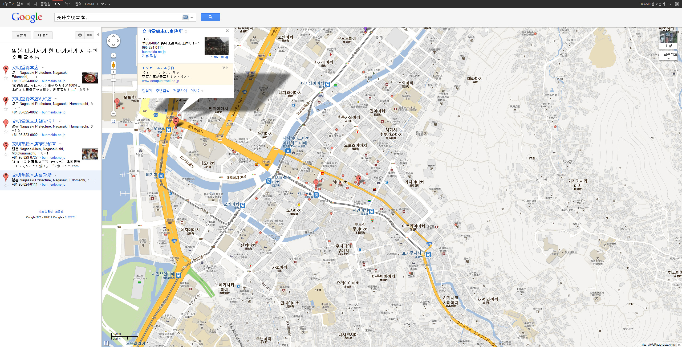The width and height of the screenshot is (682, 347).
Task: Zoom in with the plus button
Action: pyautogui.click(x=113, y=72)
